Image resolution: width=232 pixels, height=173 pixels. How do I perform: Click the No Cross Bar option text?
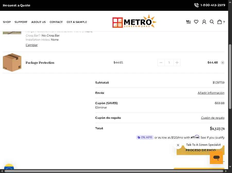pos(51,35)
